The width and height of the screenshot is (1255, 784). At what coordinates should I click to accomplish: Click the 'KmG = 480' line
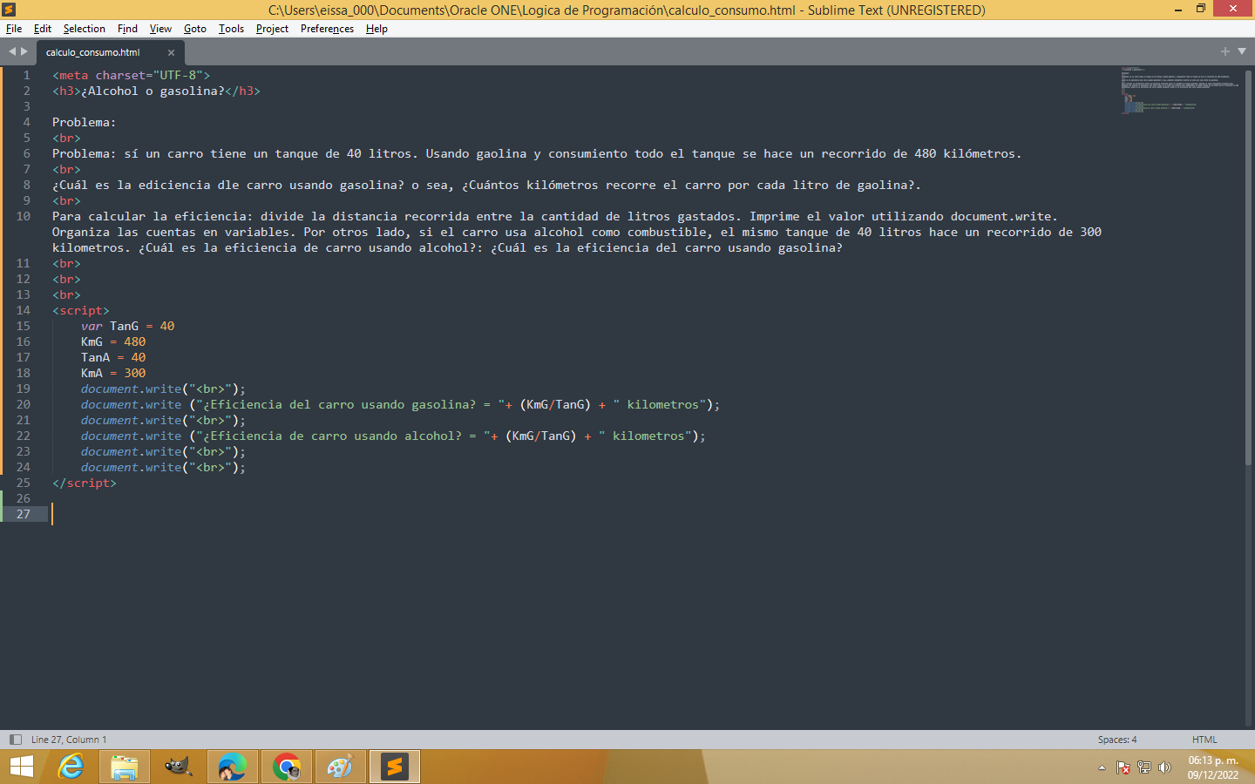click(113, 341)
